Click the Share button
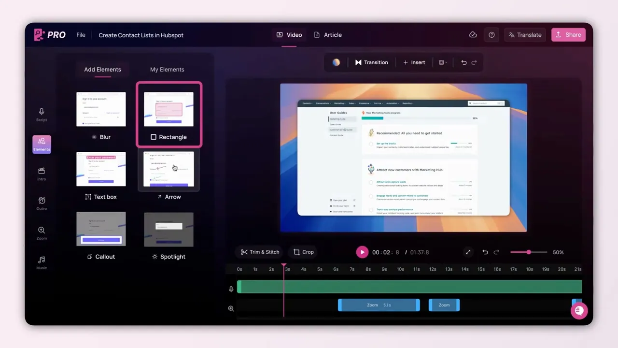 coord(568,35)
